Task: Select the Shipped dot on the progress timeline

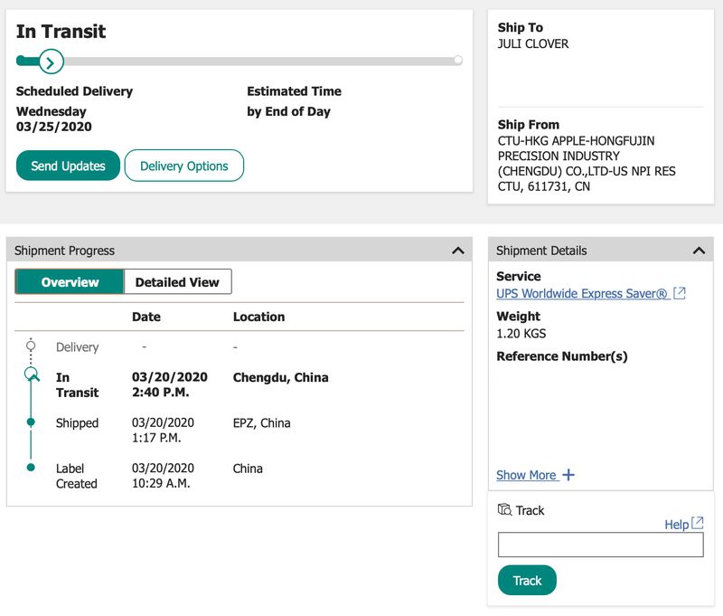Action: (x=31, y=422)
